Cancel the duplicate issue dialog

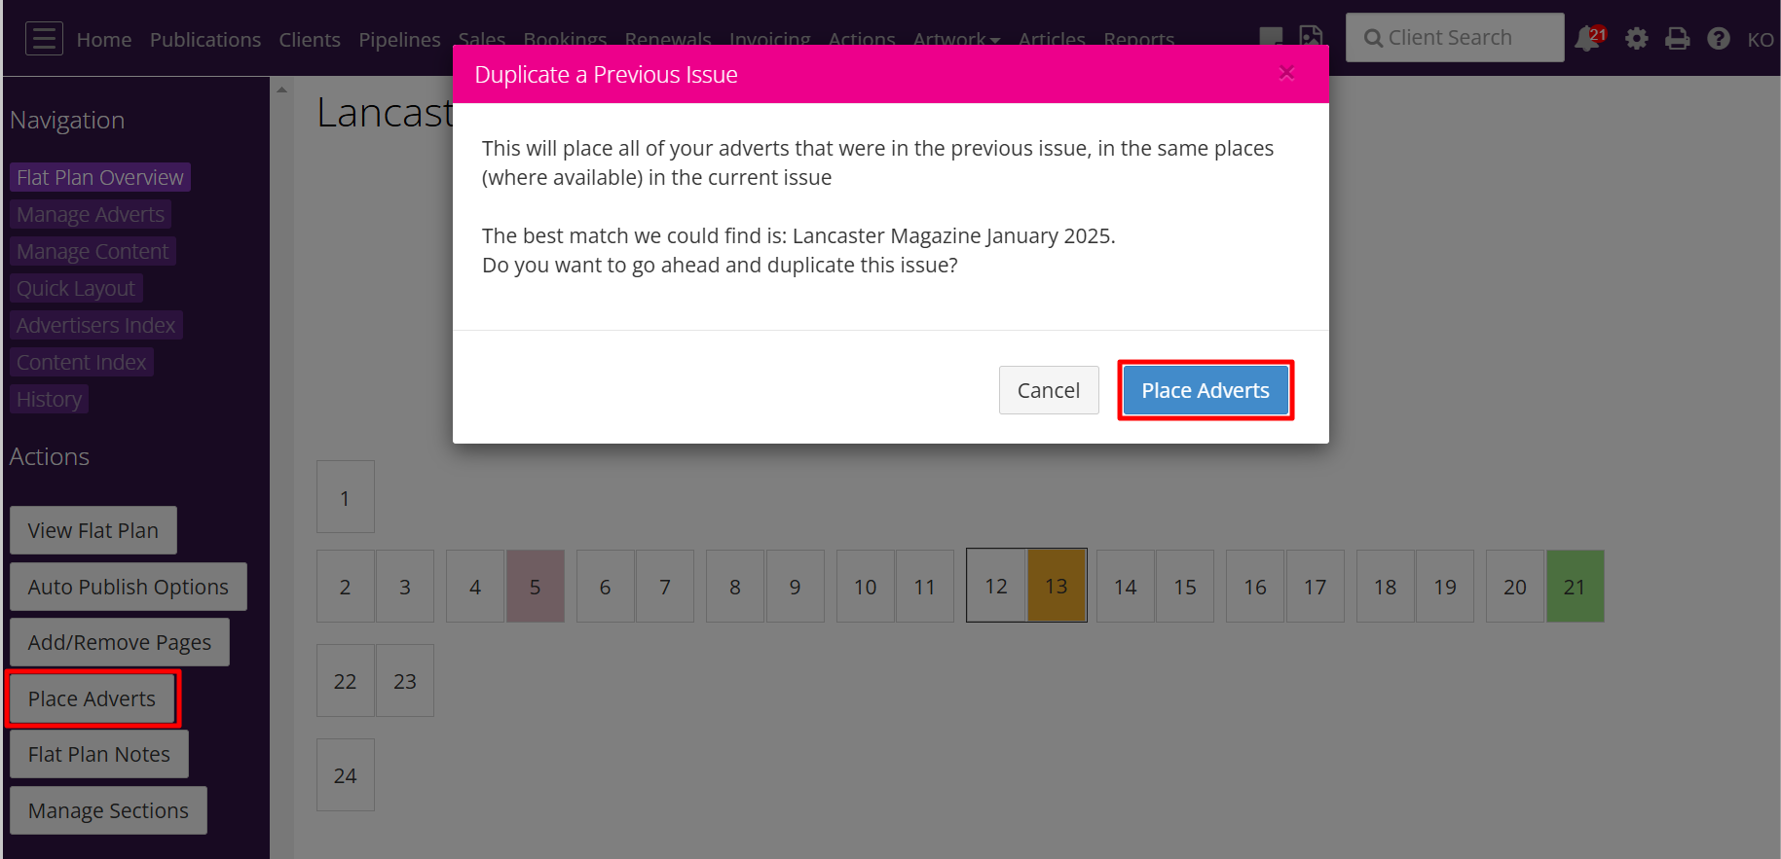pyautogui.click(x=1049, y=390)
